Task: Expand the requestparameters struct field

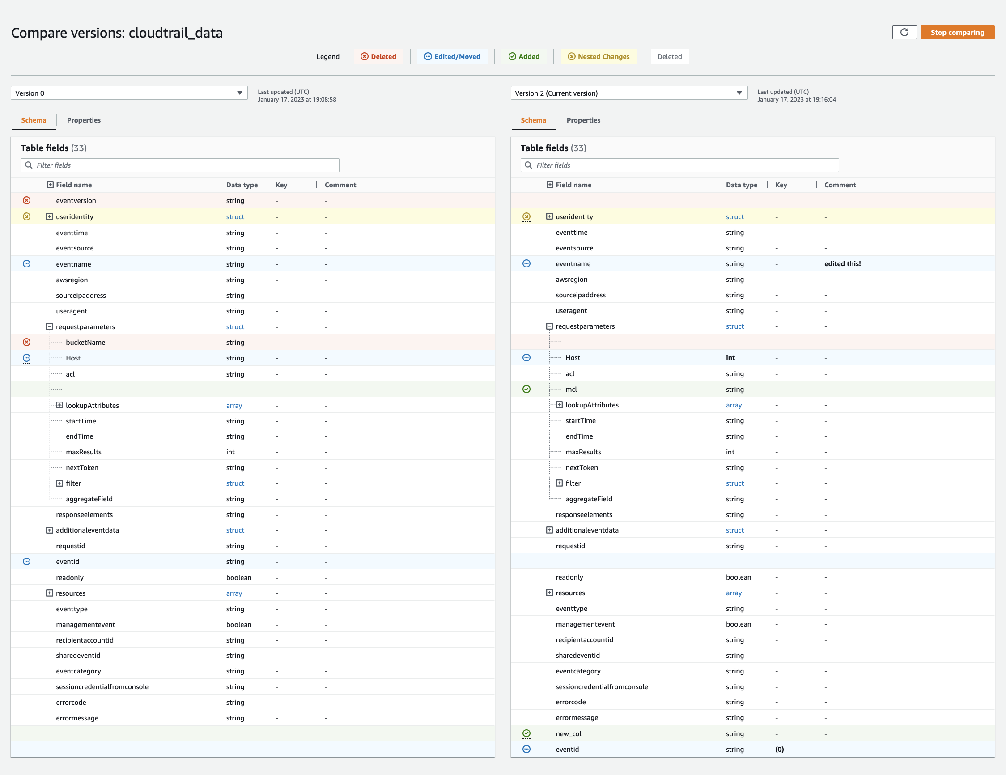Action: (x=50, y=326)
